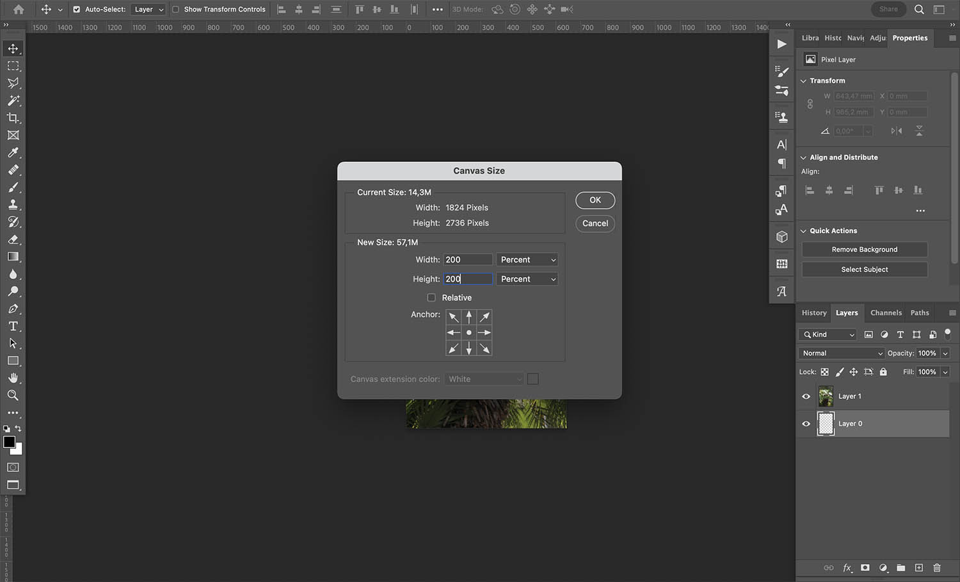Enable the Relative checkbox

tap(431, 297)
